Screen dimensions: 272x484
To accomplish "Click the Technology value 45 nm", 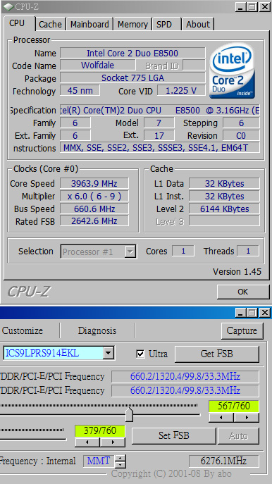I will [x=80, y=91].
